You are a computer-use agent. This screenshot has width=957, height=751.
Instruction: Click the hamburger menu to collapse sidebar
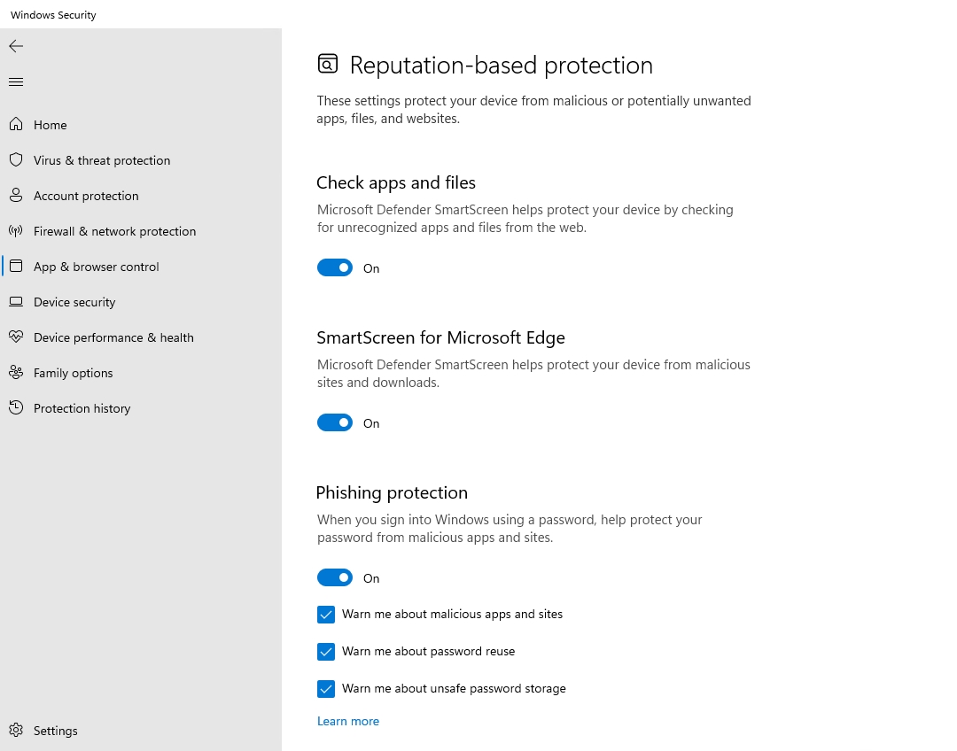(15, 81)
